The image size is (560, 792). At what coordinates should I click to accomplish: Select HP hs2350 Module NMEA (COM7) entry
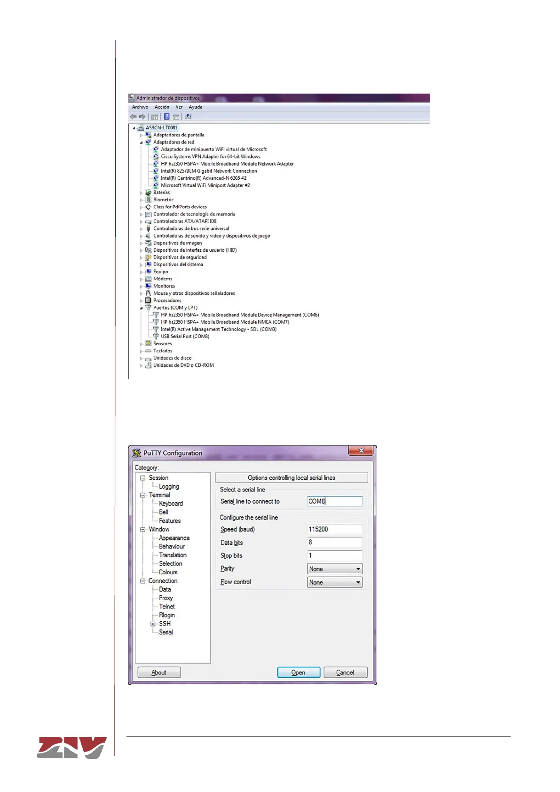pos(225,322)
